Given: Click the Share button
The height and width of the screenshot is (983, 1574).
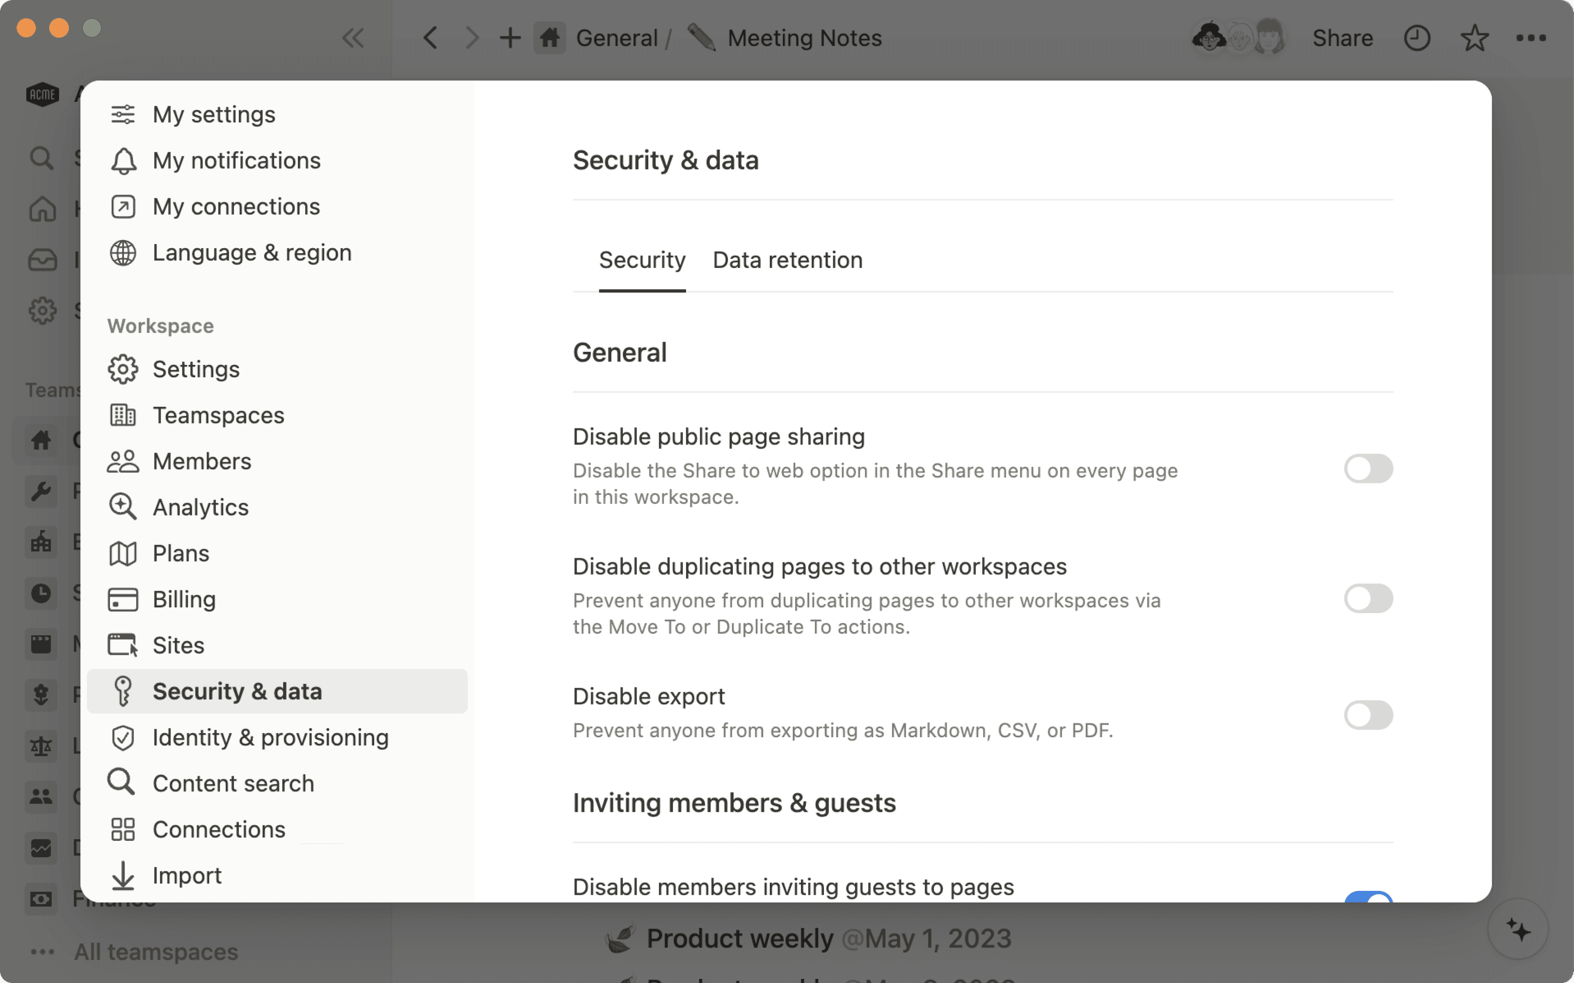Looking at the screenshot, I should click(1342, 38).
